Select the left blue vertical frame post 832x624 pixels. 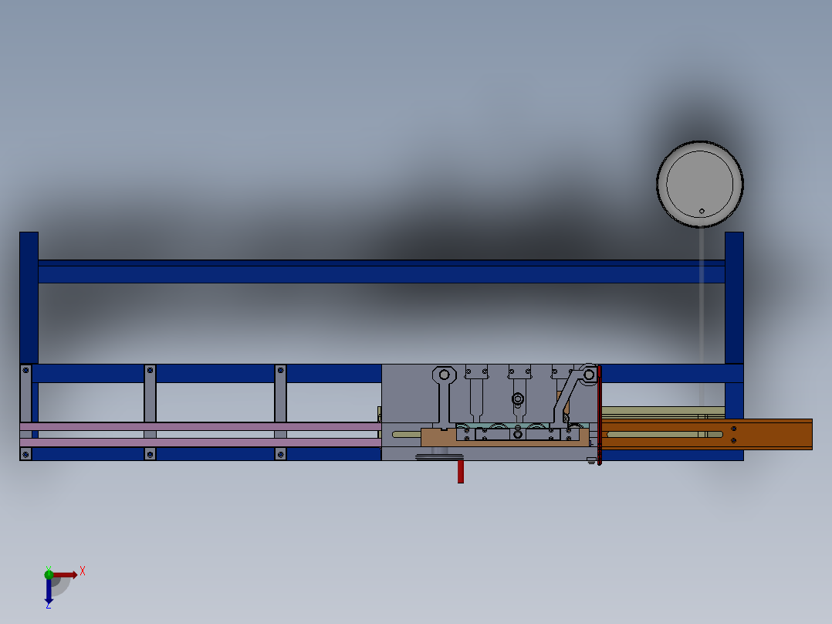pyautogui.click(x=29, y=297)
